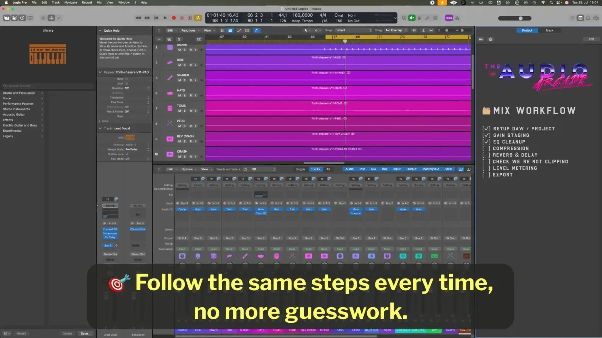
Task: Click the SHAKER track instrument icon
Action: coord(170,78)
